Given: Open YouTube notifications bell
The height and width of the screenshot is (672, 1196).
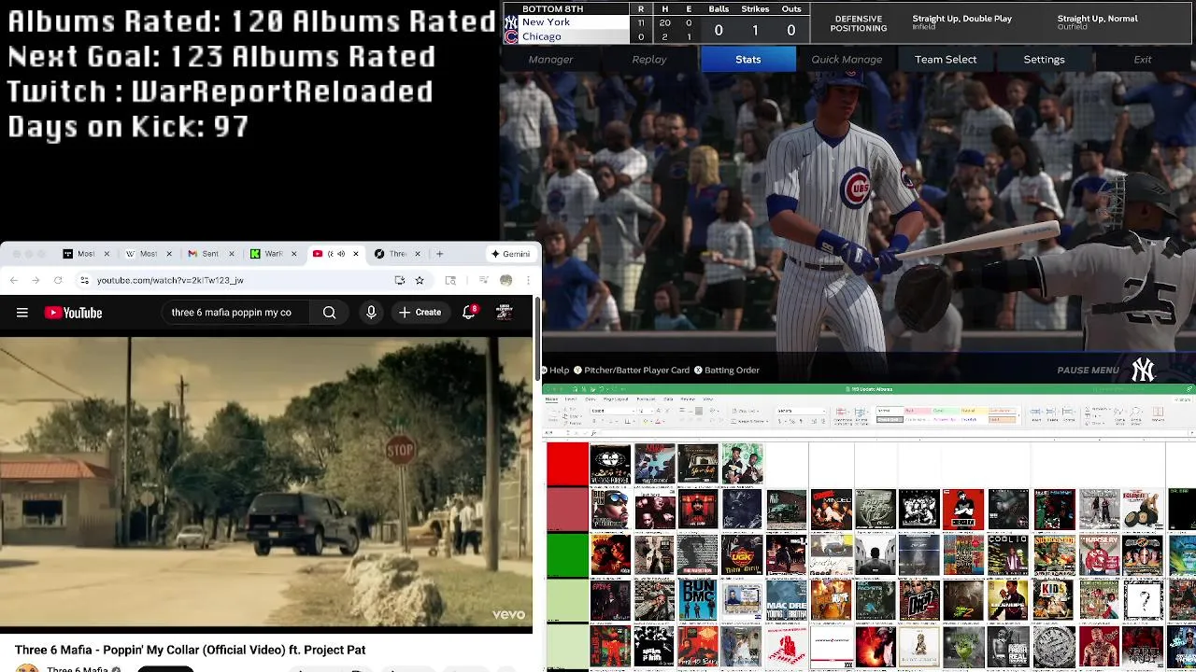Looking at the screenshot, I should click(469, 313).
